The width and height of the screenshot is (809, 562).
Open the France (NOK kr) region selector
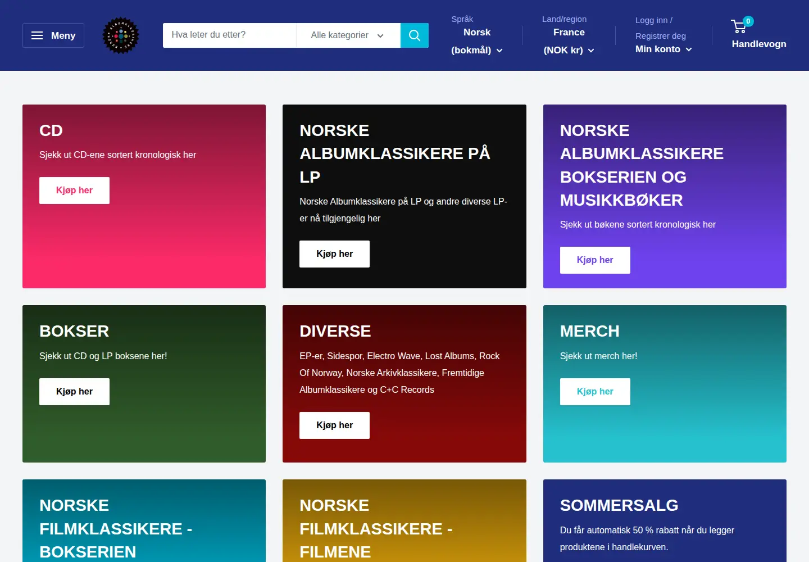coord(569,42)
